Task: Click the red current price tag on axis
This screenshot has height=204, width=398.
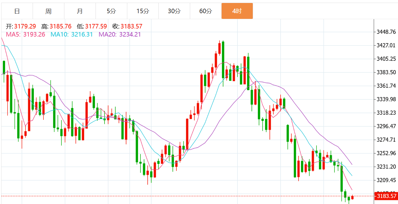Action: [386, 196]
